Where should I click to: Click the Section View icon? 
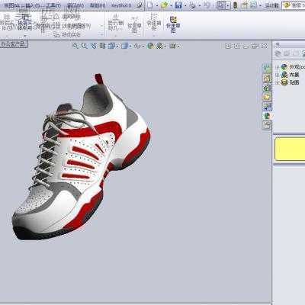(x=102, y=46)
